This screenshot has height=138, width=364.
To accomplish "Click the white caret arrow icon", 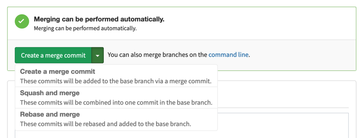I will (97, 56).
